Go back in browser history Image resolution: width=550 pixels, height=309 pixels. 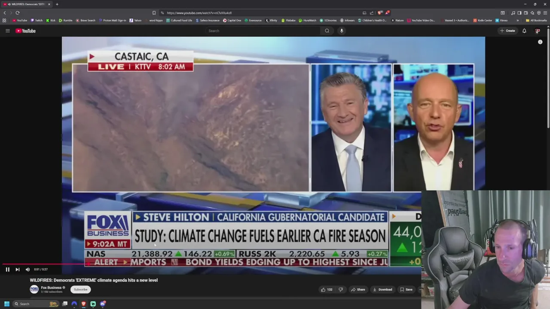click(x=5, y=13)
